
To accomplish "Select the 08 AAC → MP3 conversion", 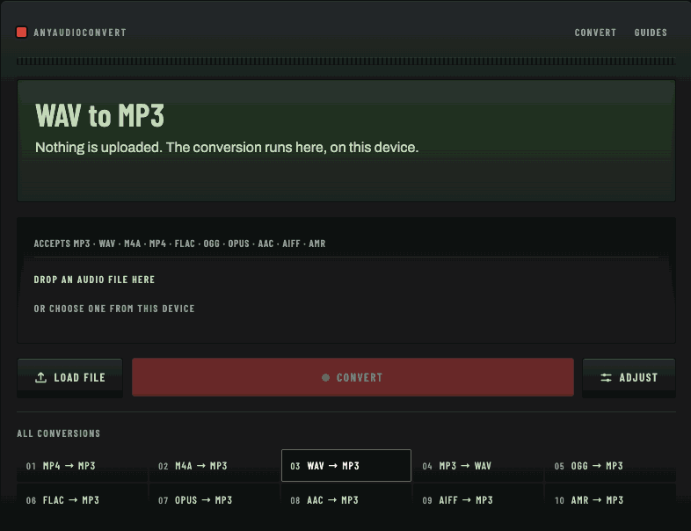I will pyautogui.click(x=346, y=500).
